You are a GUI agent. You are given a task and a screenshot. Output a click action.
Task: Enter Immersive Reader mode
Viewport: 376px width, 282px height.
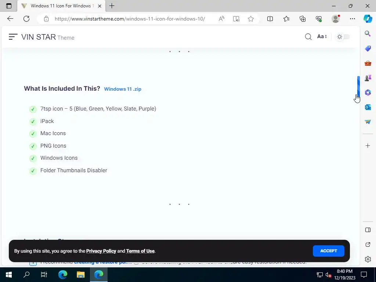coord(236,19)
